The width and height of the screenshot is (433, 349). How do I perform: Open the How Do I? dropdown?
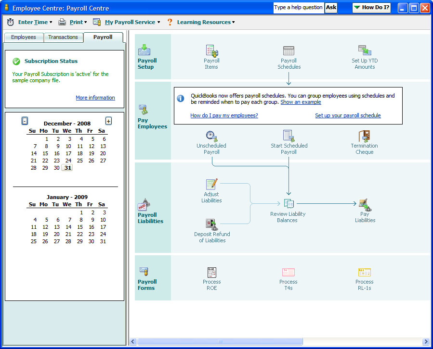pyautogui.click(x=371, y=8)
